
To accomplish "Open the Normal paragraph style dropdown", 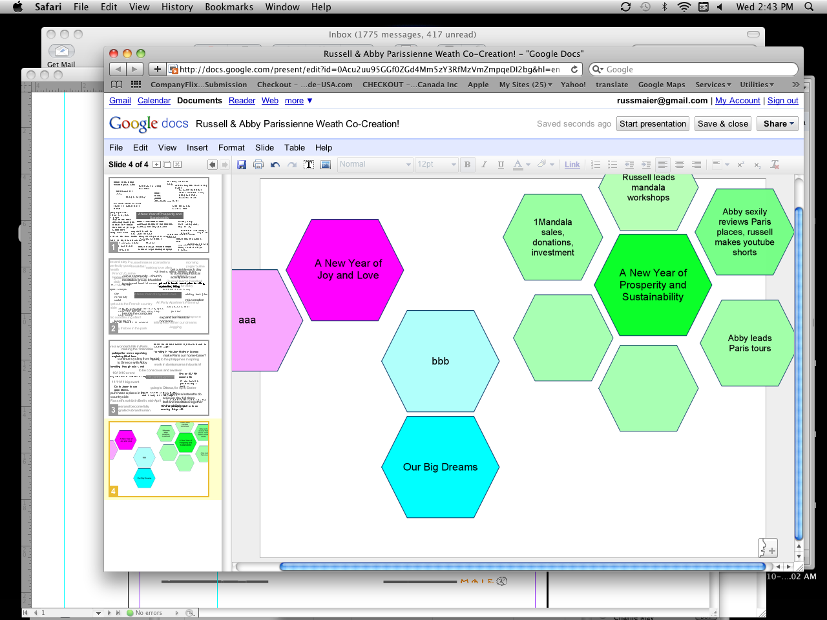I will (375, 165).
